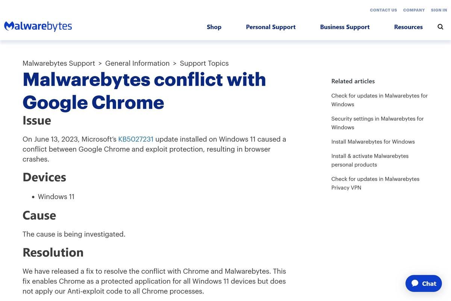Navigate to General Information breadcrumb
Image resolution: width=451 pixels, height=301 pixels.
[138, 63]
